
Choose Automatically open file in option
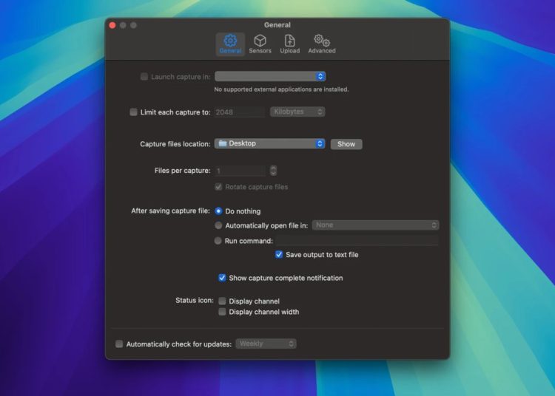coord(218,225)
